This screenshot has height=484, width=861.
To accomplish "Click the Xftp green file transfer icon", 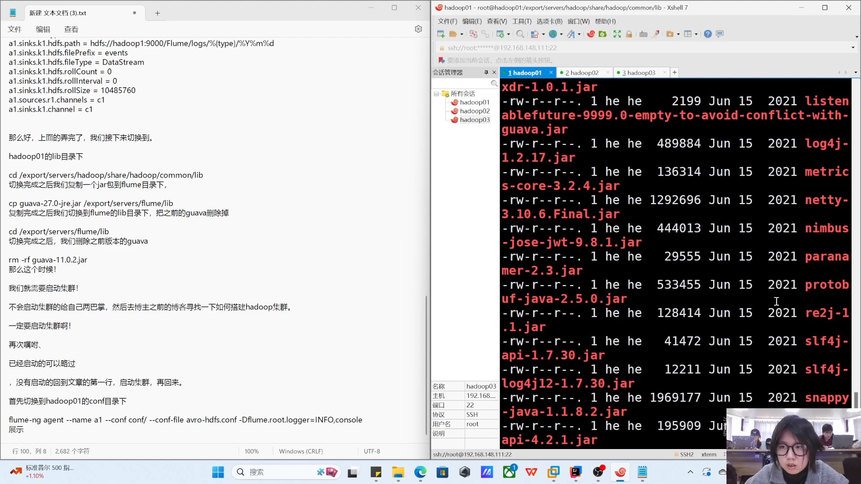I will click(x=603, y=34).
